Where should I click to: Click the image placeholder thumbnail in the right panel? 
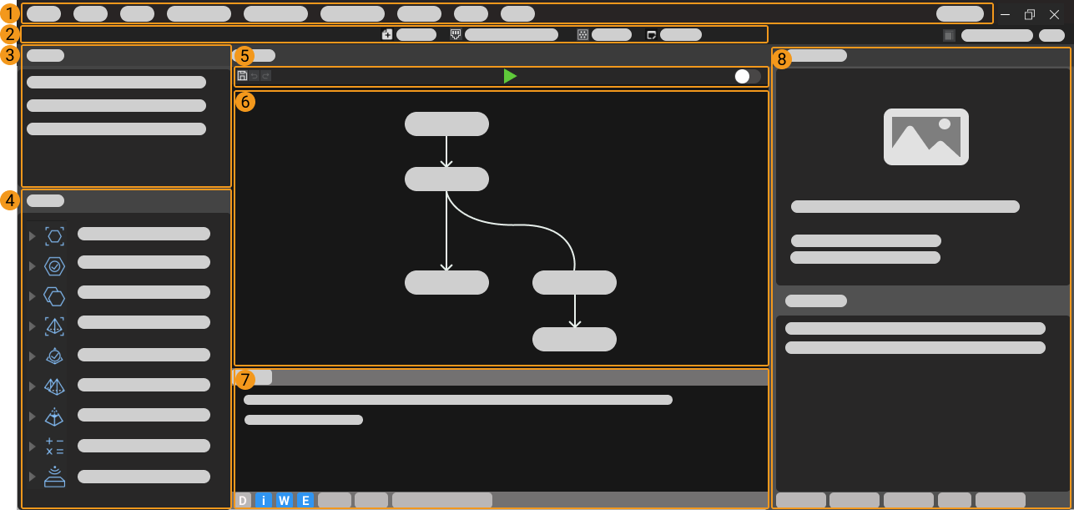pos(925,136)
